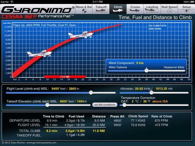Viewport: 195px width, 146px height.
Task: Click the upper airplane on climb path
Action: click(x=81, y=34)
